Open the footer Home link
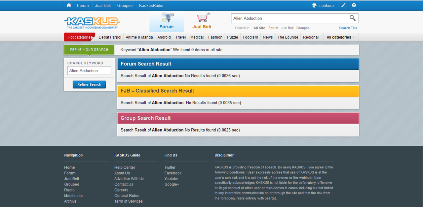The height and width of the screenshot is (207, 423). (x=69, y=167)
